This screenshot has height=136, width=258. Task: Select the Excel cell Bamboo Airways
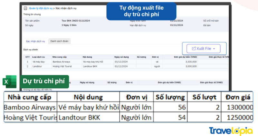click(30, 107)
